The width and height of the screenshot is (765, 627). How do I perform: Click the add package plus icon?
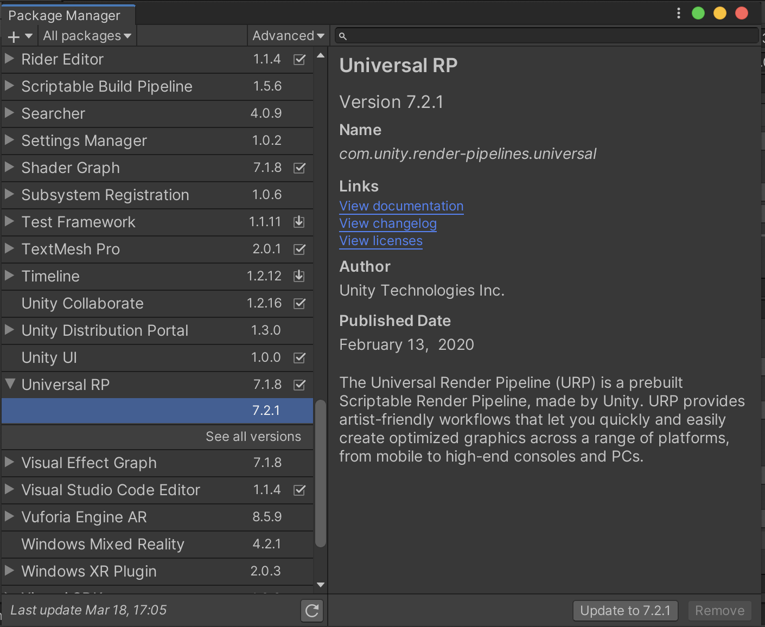coord(13,35)
